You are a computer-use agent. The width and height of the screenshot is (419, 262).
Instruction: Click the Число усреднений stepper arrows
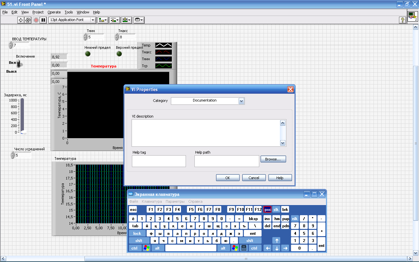pos(13,155)
